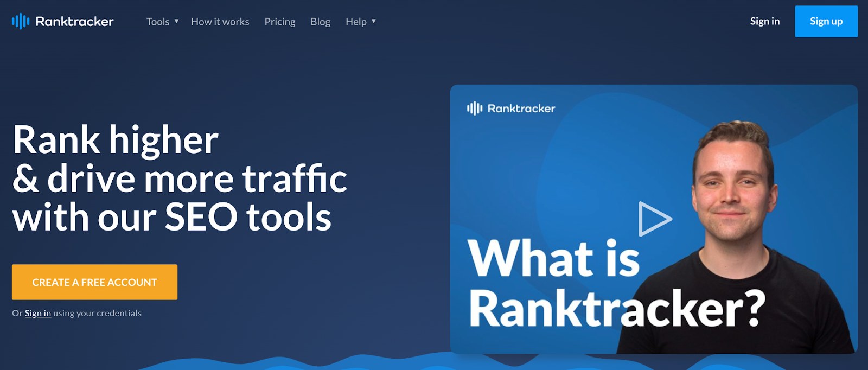Click the 'What is Ranktracker?' video title text
Screen dimensions: 868x370
553,285
